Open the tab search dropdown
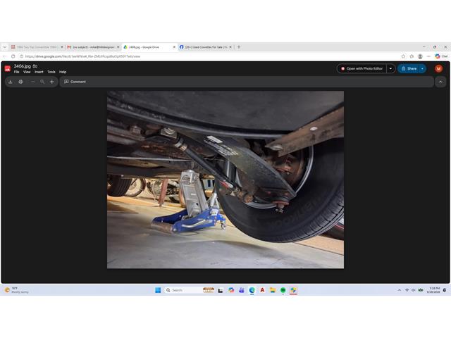 tap(5, 47)
